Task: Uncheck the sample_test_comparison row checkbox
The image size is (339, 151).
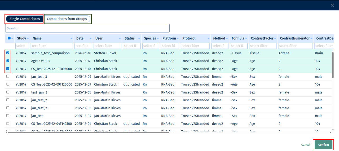Action: (x=8, y=53)
